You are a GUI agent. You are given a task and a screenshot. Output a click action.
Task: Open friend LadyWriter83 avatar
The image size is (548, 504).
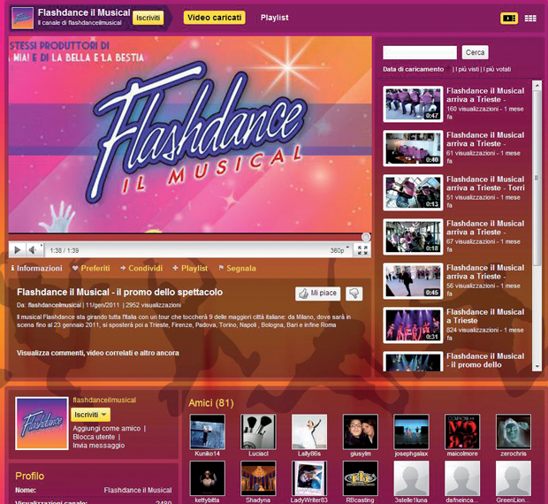(x=309, y=478)
